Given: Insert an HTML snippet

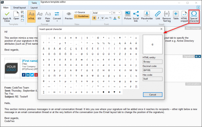Looking at the screenshot, I should [184, 16].
